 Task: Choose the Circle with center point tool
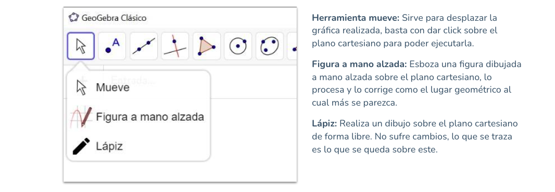(238, 46)
